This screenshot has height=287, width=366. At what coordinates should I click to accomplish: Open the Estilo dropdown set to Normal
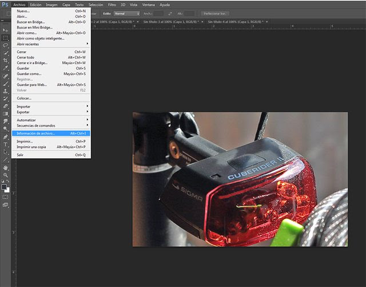pyautogui.click(x=127, y=14)
